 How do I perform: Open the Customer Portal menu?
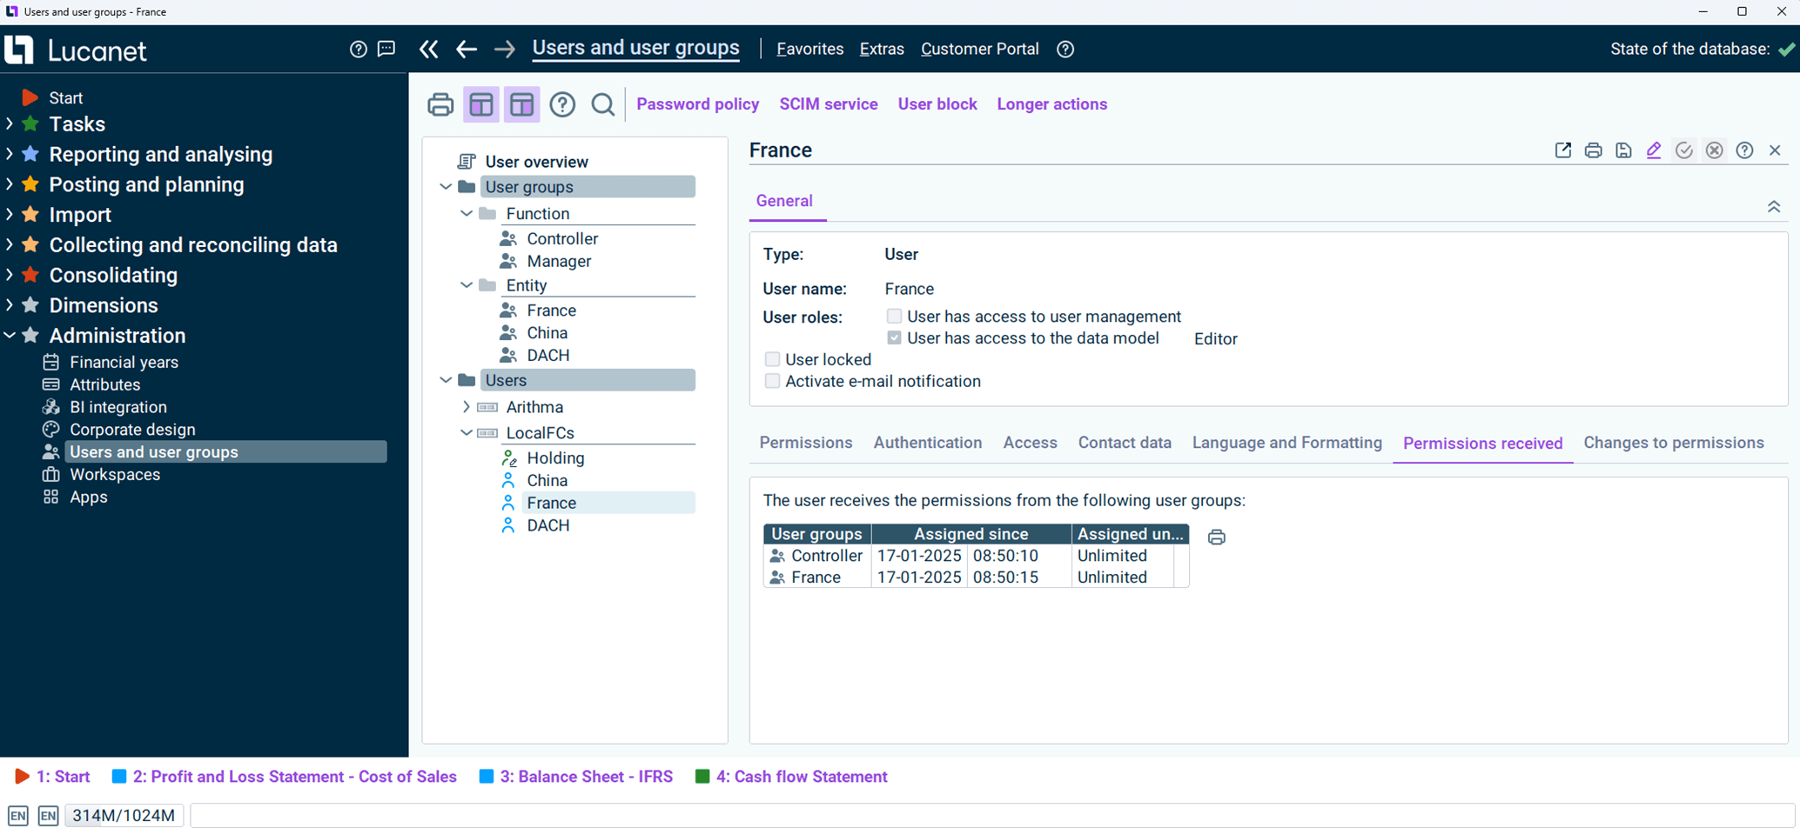tap(980, 50)
